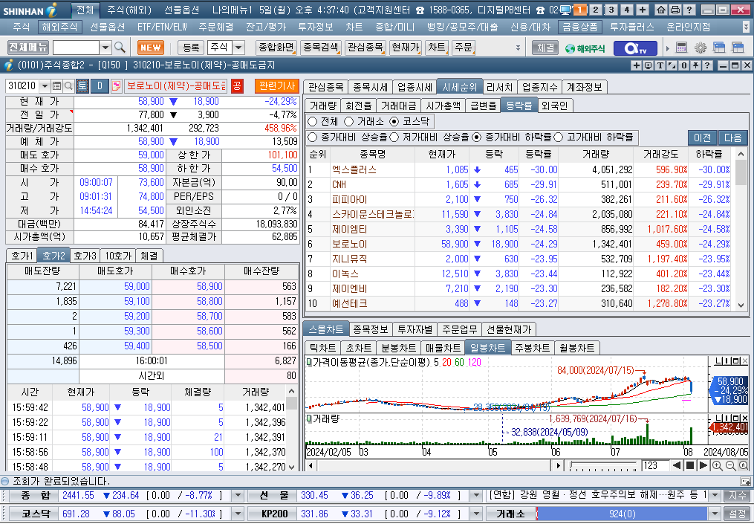The width and height of the screenshot is (754, 524).
Task: Click the chart play-backward triangle button
Action: [x=677, y=465]
